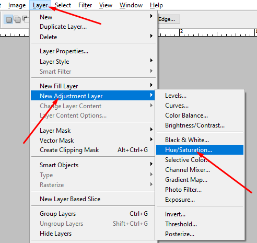Screen dimensions: 257x243
Task: Choose Group Layers
Action: (x=93, y=214)
